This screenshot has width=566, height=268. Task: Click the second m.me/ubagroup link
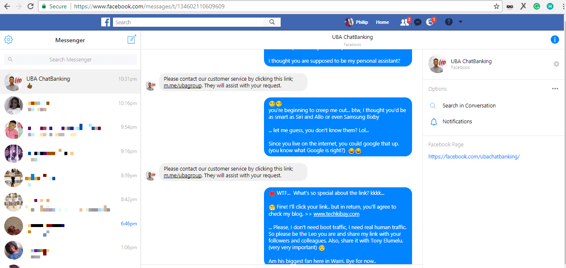[182, 176]
